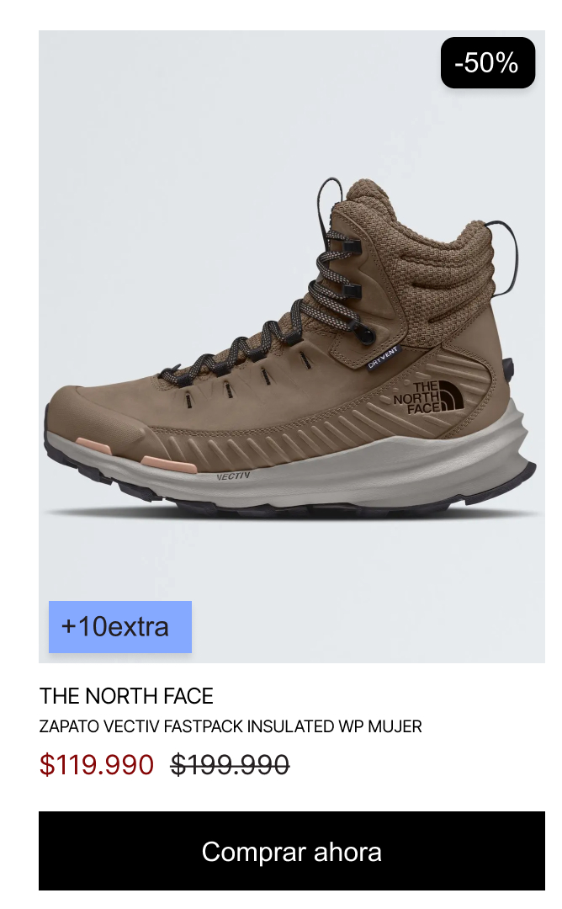Select the -50% discount badge
Image resolution: width=562 pixels, height=909 pixels.
coord(488,62)
